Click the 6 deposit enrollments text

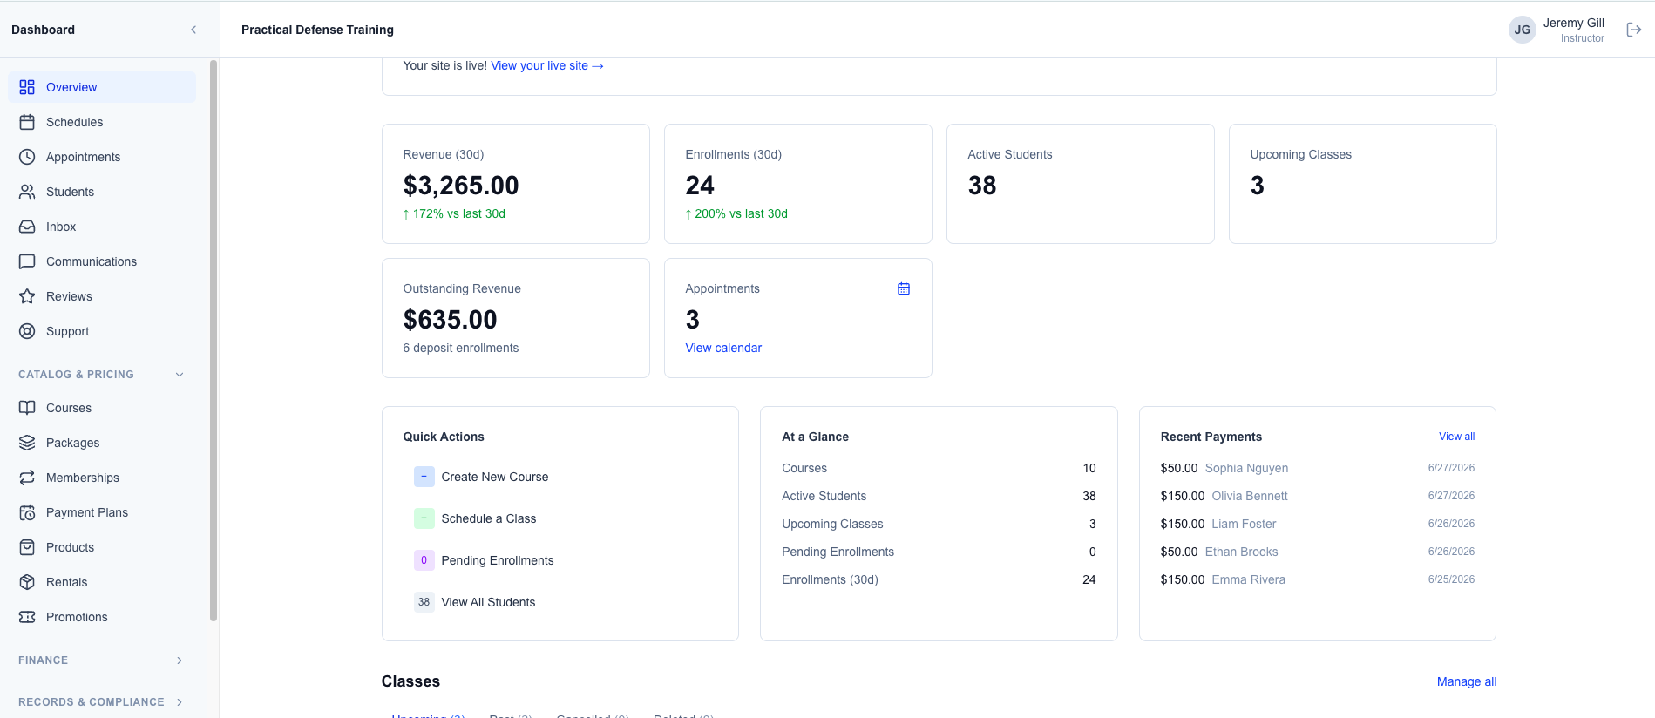tap(461, 348)
